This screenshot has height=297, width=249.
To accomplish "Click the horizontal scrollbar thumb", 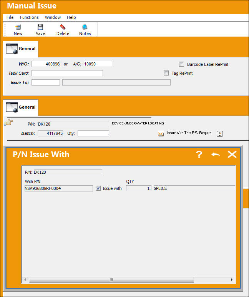I will click(111, 280).
